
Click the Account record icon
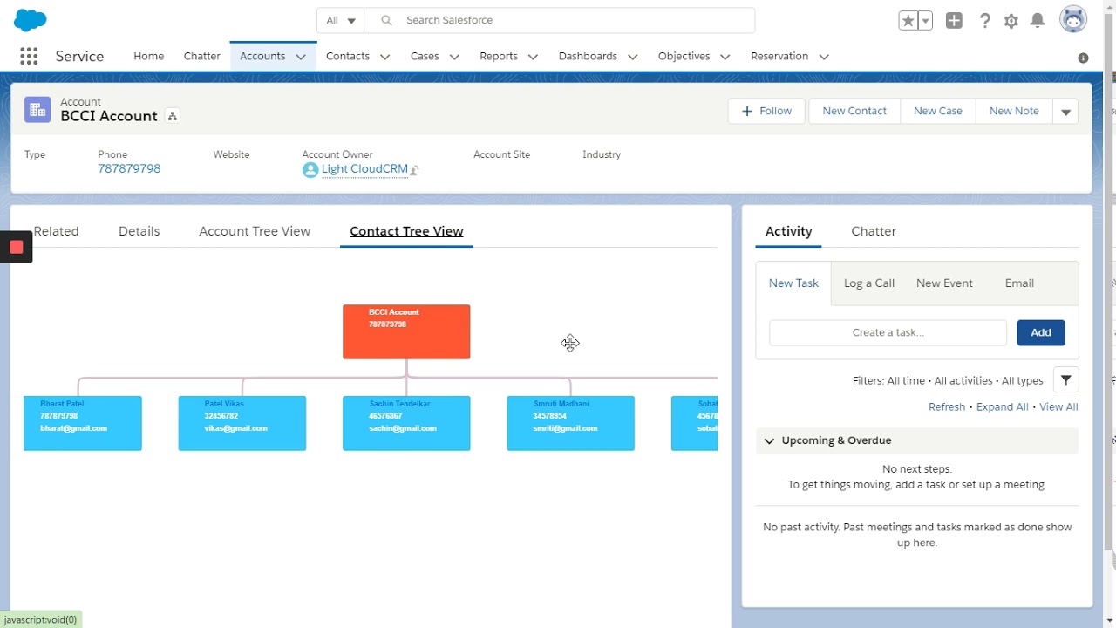[37, 109]
